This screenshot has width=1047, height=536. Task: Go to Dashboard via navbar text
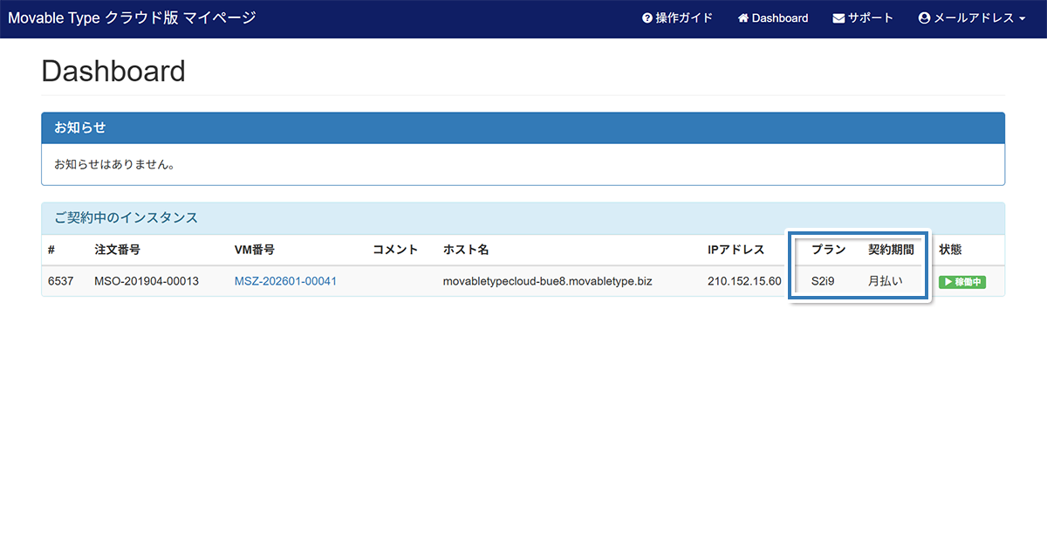pyautogui.click(x=780, y=18)
